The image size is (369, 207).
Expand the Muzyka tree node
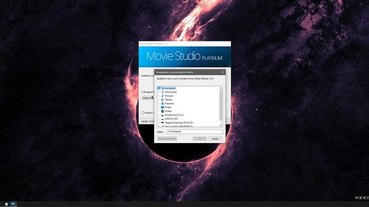[x=159, y=96]
